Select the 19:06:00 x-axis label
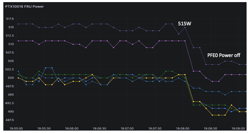Viewport: 249px width, 133px height. 72,128
